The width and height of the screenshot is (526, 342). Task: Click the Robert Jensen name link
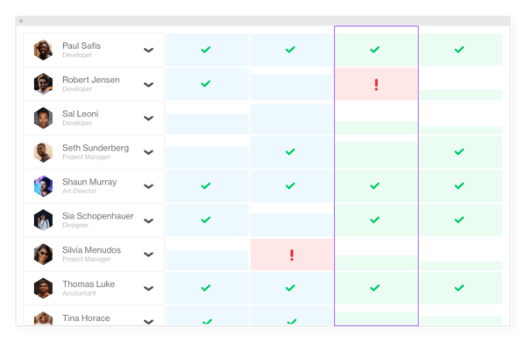coord(91,80)
